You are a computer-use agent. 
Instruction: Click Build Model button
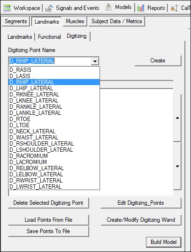point(164,242)
